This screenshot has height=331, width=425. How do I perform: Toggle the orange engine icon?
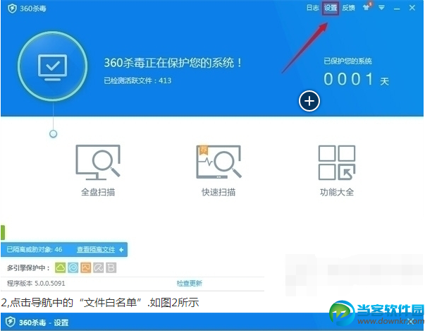pos(86,267)
